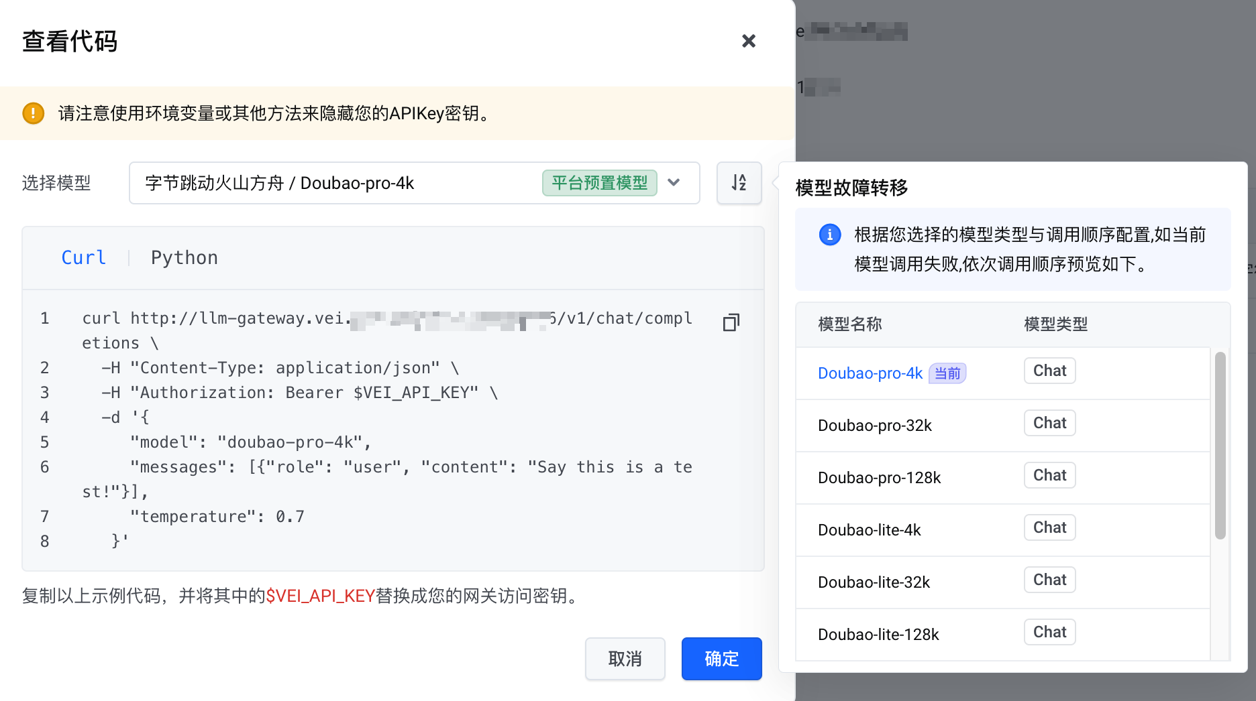Click the 平台预置模型 tag
The height and width of the screenshot is (701, 1256).
click(600, 183)
